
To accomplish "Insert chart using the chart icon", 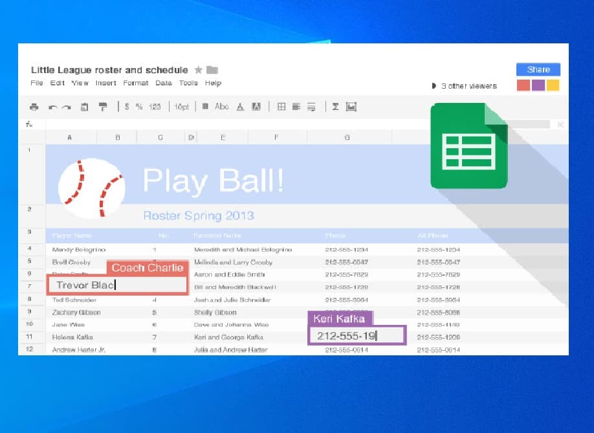I will [351, 107].
